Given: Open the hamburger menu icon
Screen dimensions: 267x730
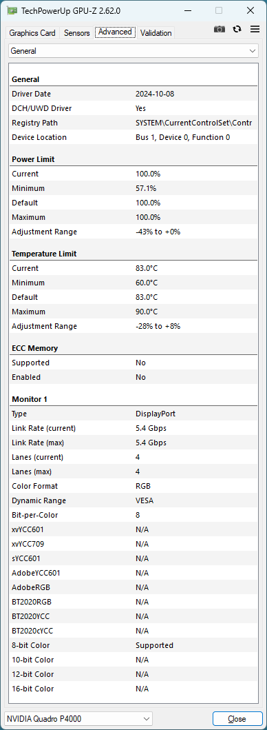Looking at the screenshot, I should pyautogui.click(x=255, y=29).
